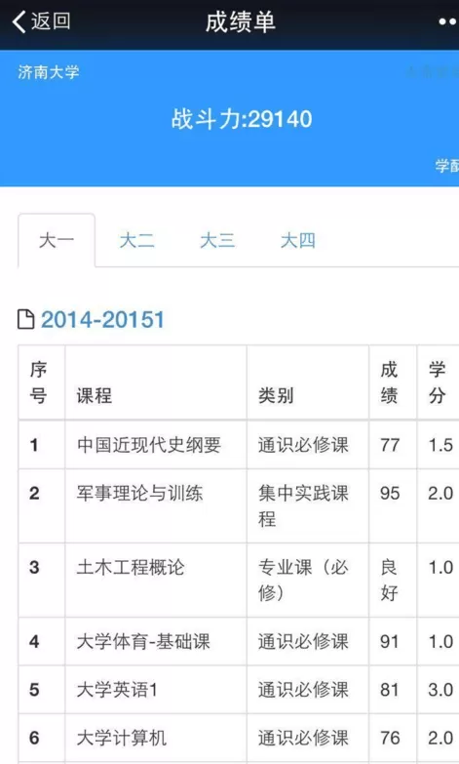Click the 1.5 credit cell
This screenshot has width=459, height=764.
coord(440,445)
